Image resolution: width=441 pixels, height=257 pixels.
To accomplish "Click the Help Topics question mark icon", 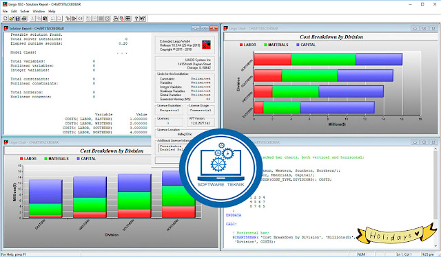I will point(136,19).
